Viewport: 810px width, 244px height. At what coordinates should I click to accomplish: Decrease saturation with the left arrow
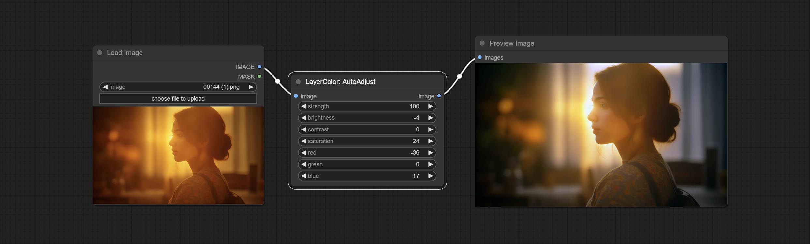point(303,141)
